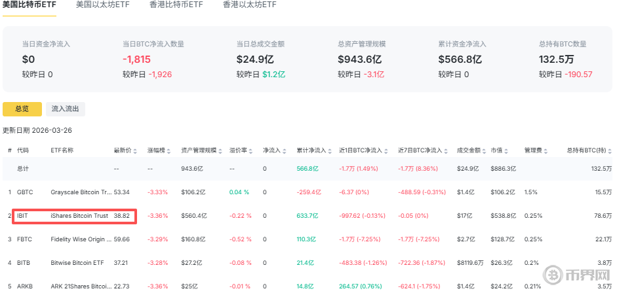Click the ETF名称 column header
617x293 pixels.
click(x=62, y=150)
